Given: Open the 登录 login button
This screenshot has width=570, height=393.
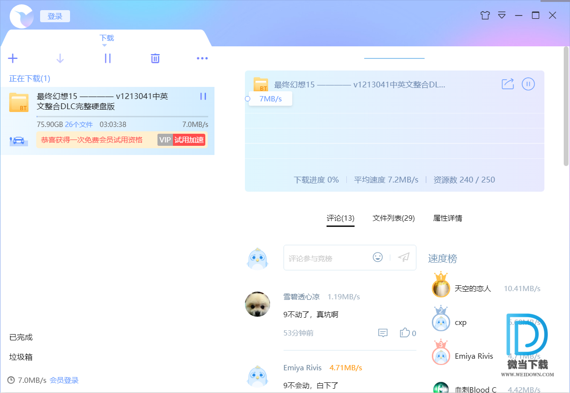Looking at the screenshot, I should 55,16.
